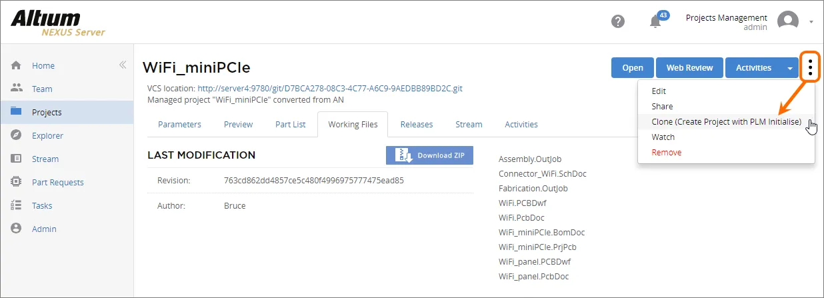This screenshot has height=298, width=824.
Task: Switch to the Releases tab
Action: pos(417,124)
